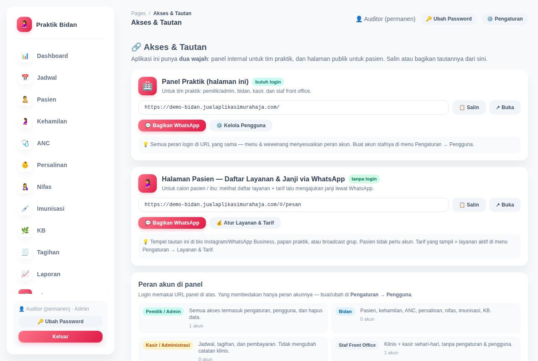
Task: Open the ANC stethoscope icon
Action: tap(25, 143)
